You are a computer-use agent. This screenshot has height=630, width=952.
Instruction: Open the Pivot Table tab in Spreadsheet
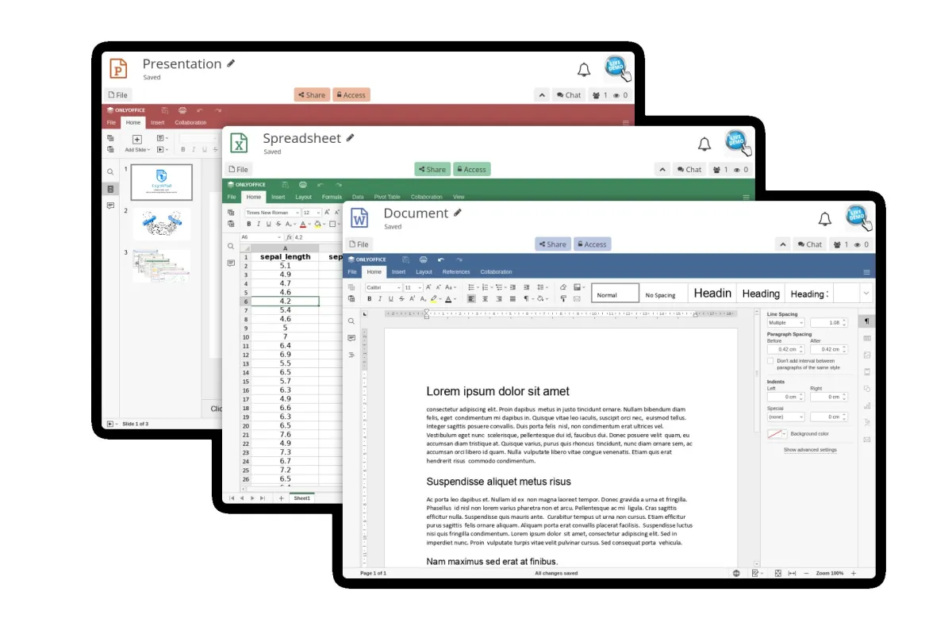387,197
